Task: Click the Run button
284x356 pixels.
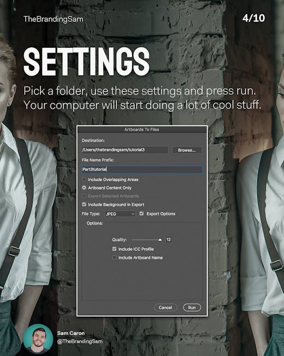Action: click(192, 307)
